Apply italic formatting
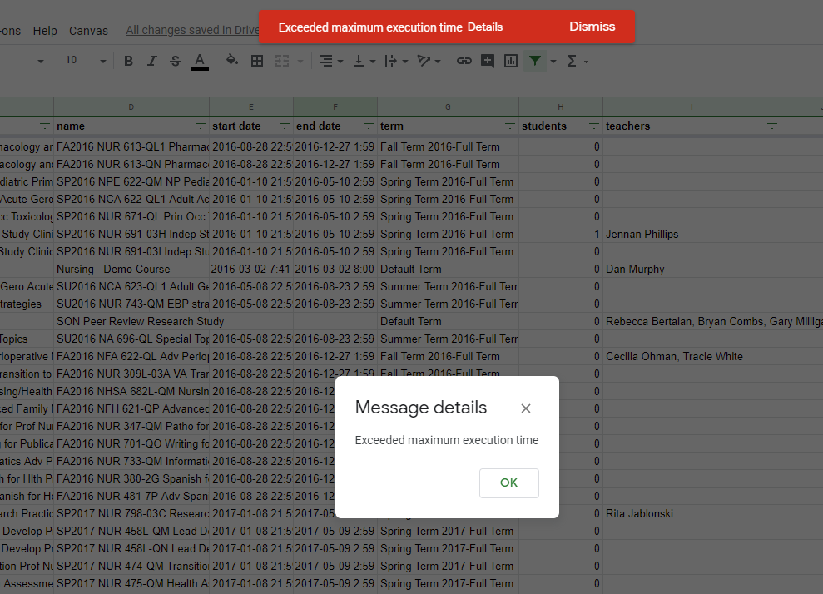Viewport: 823px width, 594px height. coord(151,61)
